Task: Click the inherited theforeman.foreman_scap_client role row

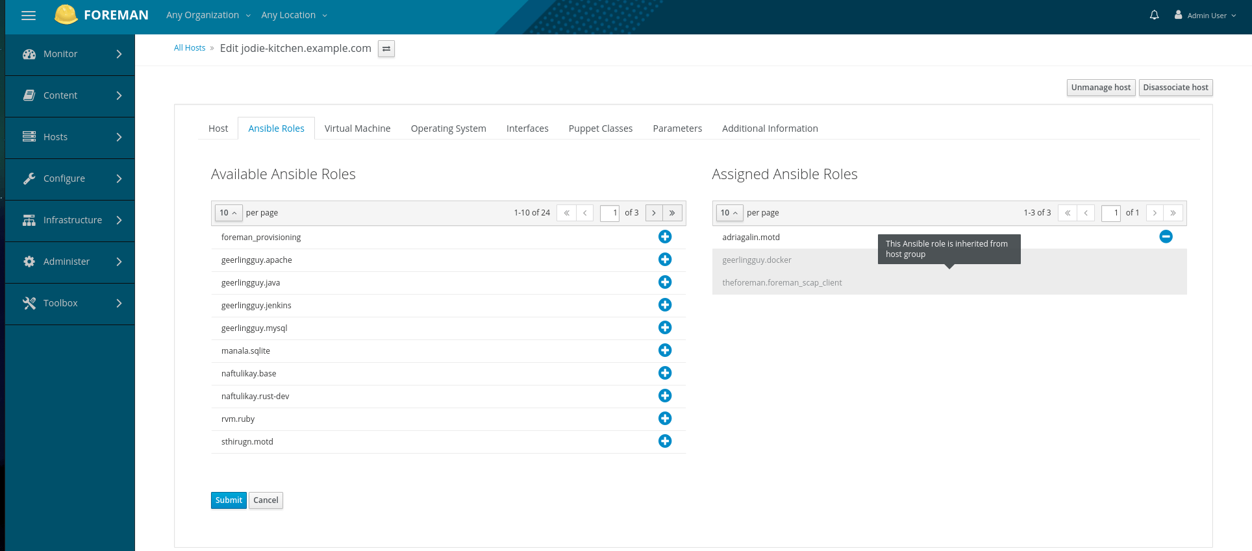Action: point(949,283)
